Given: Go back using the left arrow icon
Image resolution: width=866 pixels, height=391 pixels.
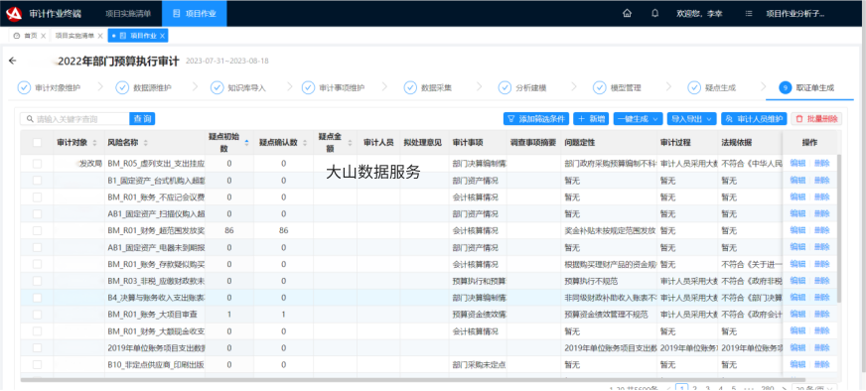Looking at the screenshot, I should (x=13, y=61).
